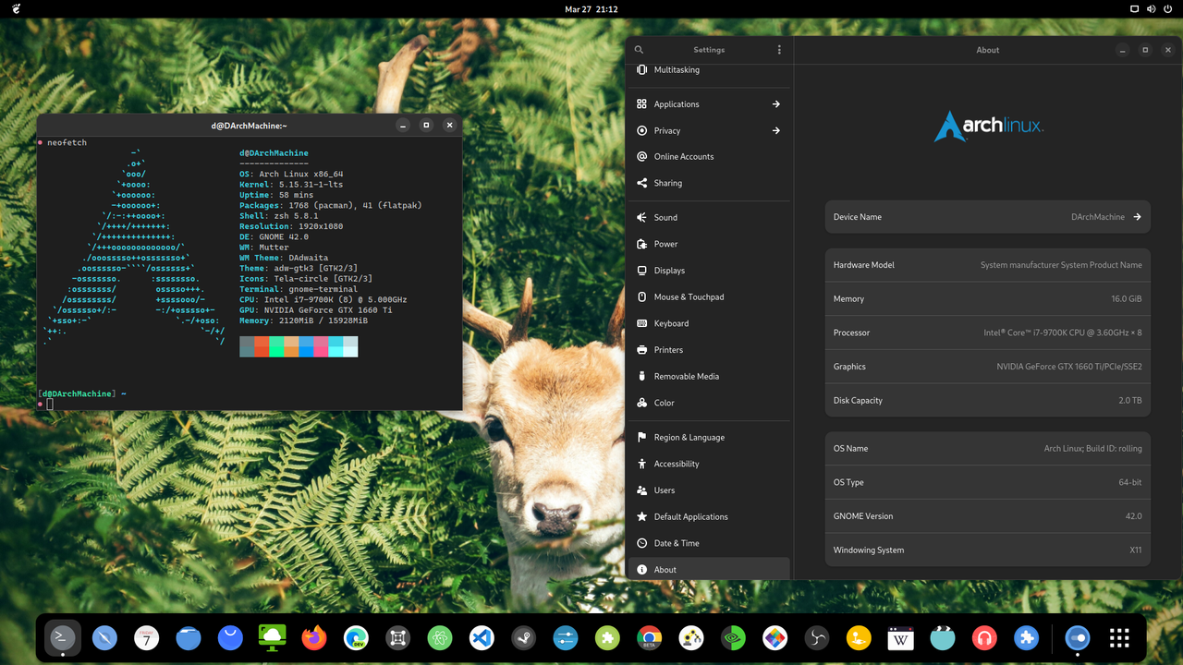This screenshot has width=1183, height=665.
Task: Click the Settings toggle icon in dock
Action: click(x=1077, y=637)
